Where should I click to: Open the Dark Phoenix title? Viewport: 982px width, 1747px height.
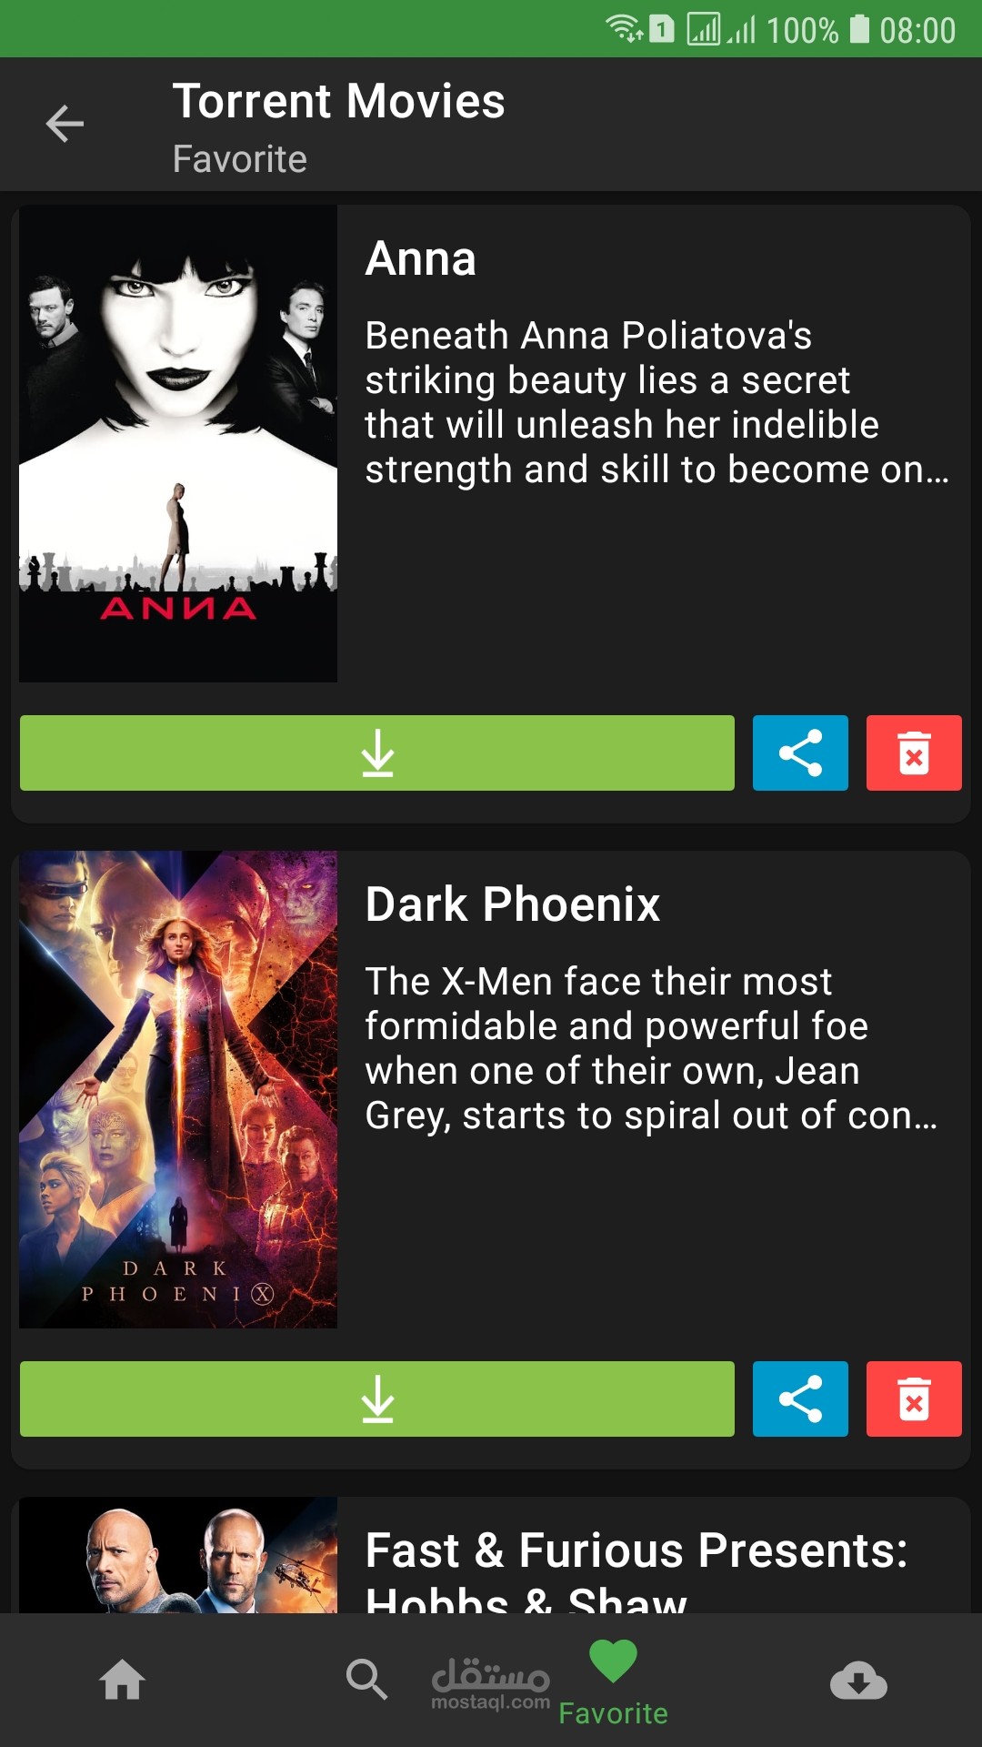click(513, 904)
